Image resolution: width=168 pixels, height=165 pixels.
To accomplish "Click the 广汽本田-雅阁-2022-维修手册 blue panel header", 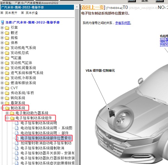I will [x=37, y=7].
